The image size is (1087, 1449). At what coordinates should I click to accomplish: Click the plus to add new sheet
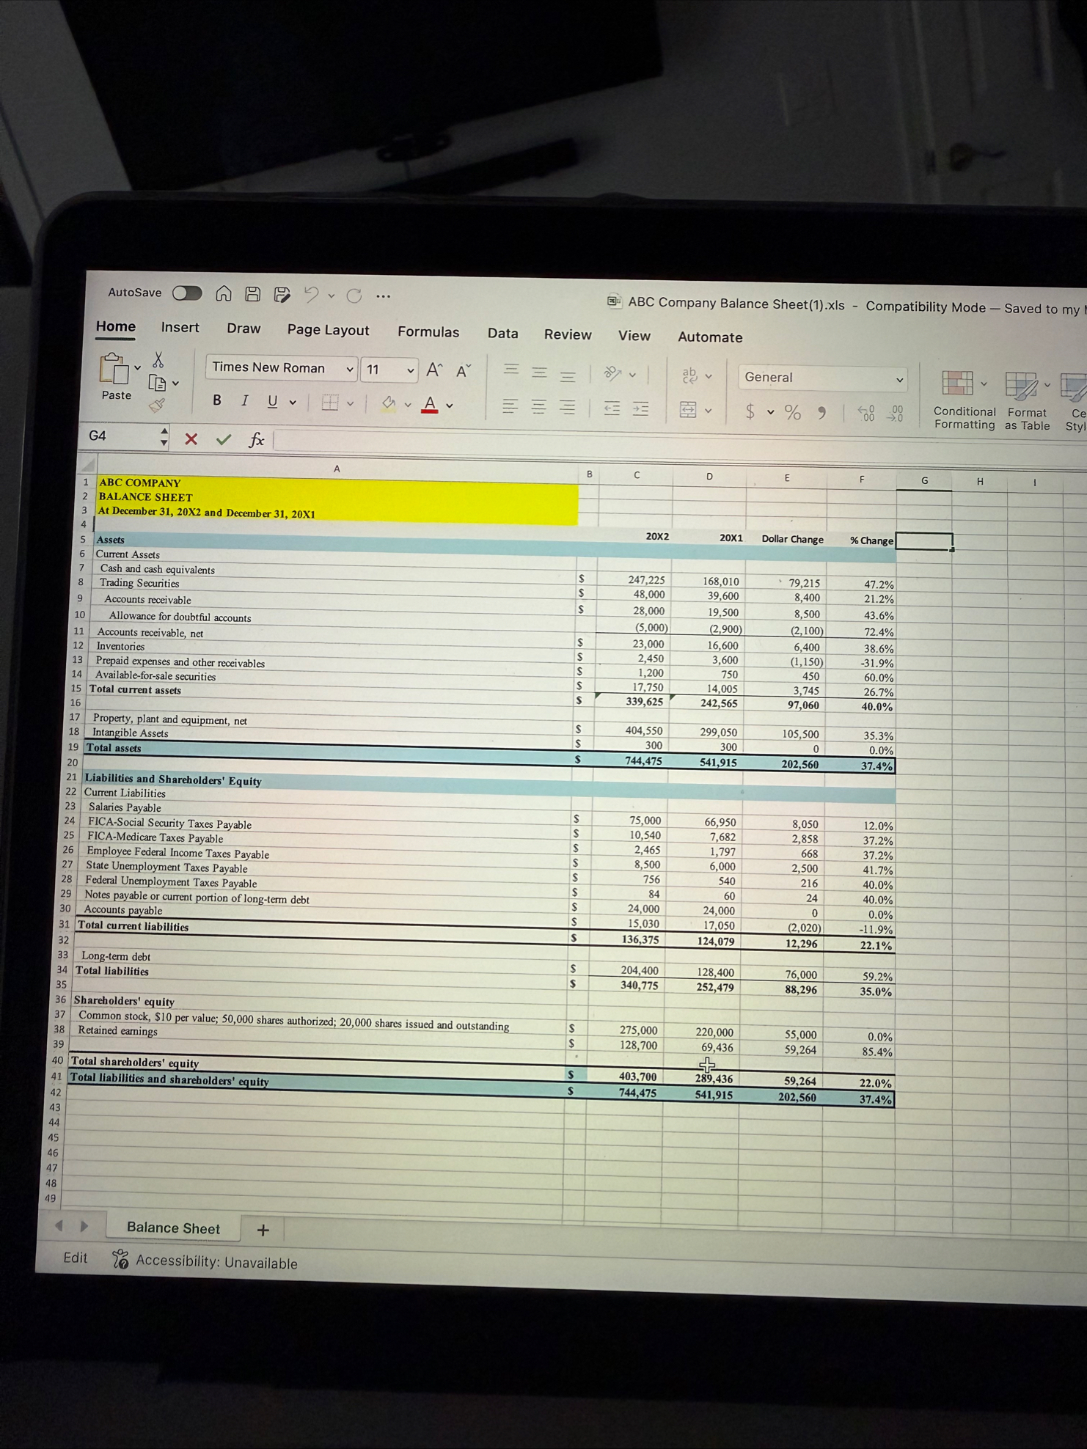coord(263,1230)
